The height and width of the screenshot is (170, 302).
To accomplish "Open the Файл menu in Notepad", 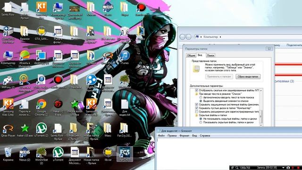I will pos(161,136).
